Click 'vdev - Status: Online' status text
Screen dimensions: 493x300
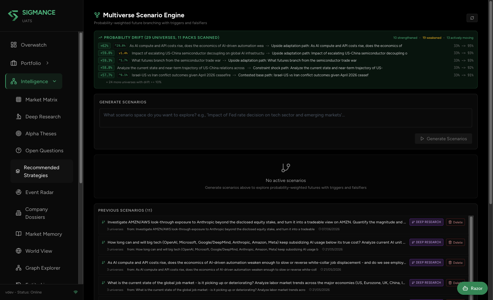click(x=23, y=292)
